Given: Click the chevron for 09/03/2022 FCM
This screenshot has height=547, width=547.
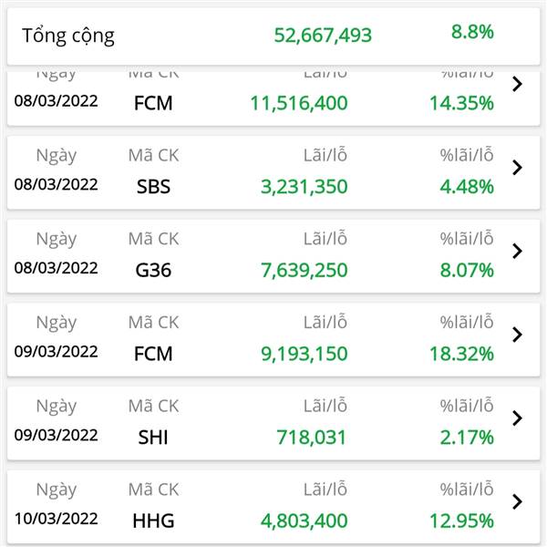Looking at the screenshot, I should 517,335.
